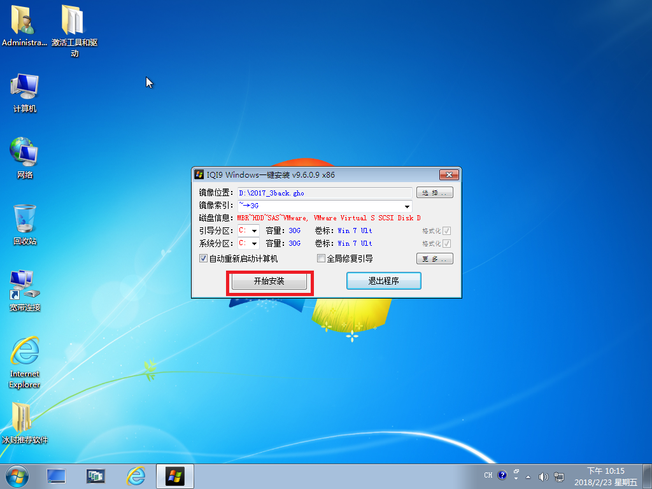The image size is (652, 489).
Task: Toggle 格式化 checkbox on 系统分区 row
Action: point(447,244)
